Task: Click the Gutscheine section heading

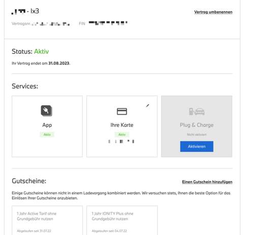Action: click(29, 181)
